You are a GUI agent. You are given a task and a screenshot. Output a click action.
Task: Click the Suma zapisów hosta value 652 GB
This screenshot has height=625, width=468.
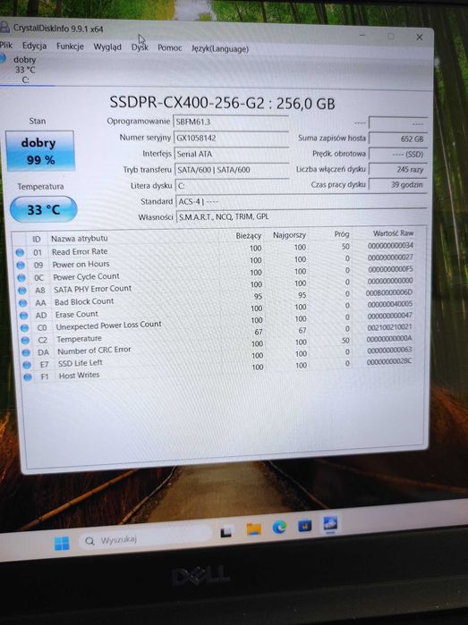click(398, 139)
